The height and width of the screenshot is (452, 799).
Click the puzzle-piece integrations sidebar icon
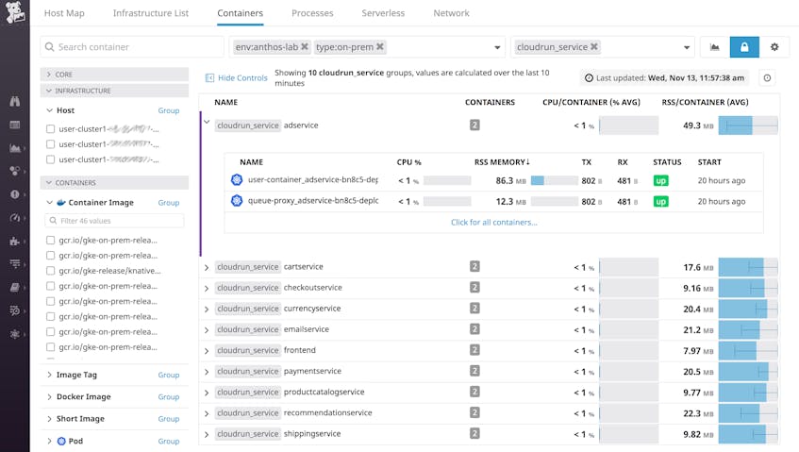[15, 241]
